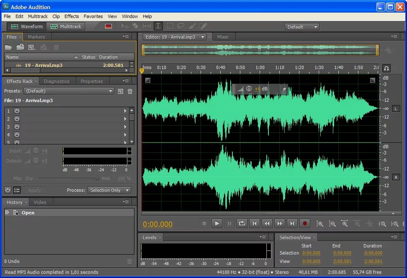The image size is (407, 278).
Task: Click the Video tab
Action: pyautogui.click(x=40, y=202)
